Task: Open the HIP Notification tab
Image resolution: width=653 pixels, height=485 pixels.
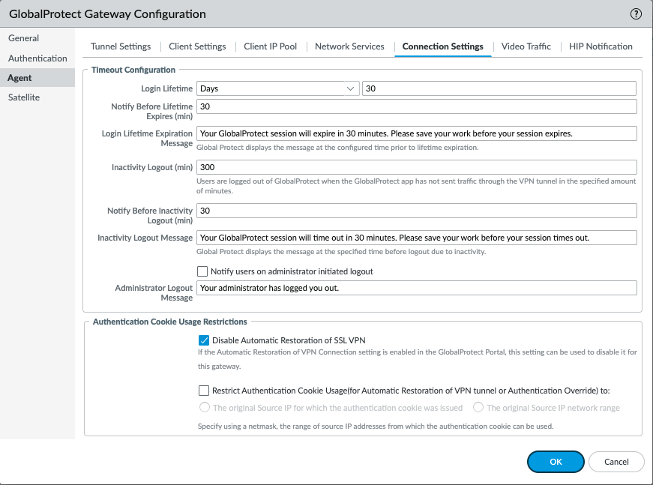Action: click(601, 46)
